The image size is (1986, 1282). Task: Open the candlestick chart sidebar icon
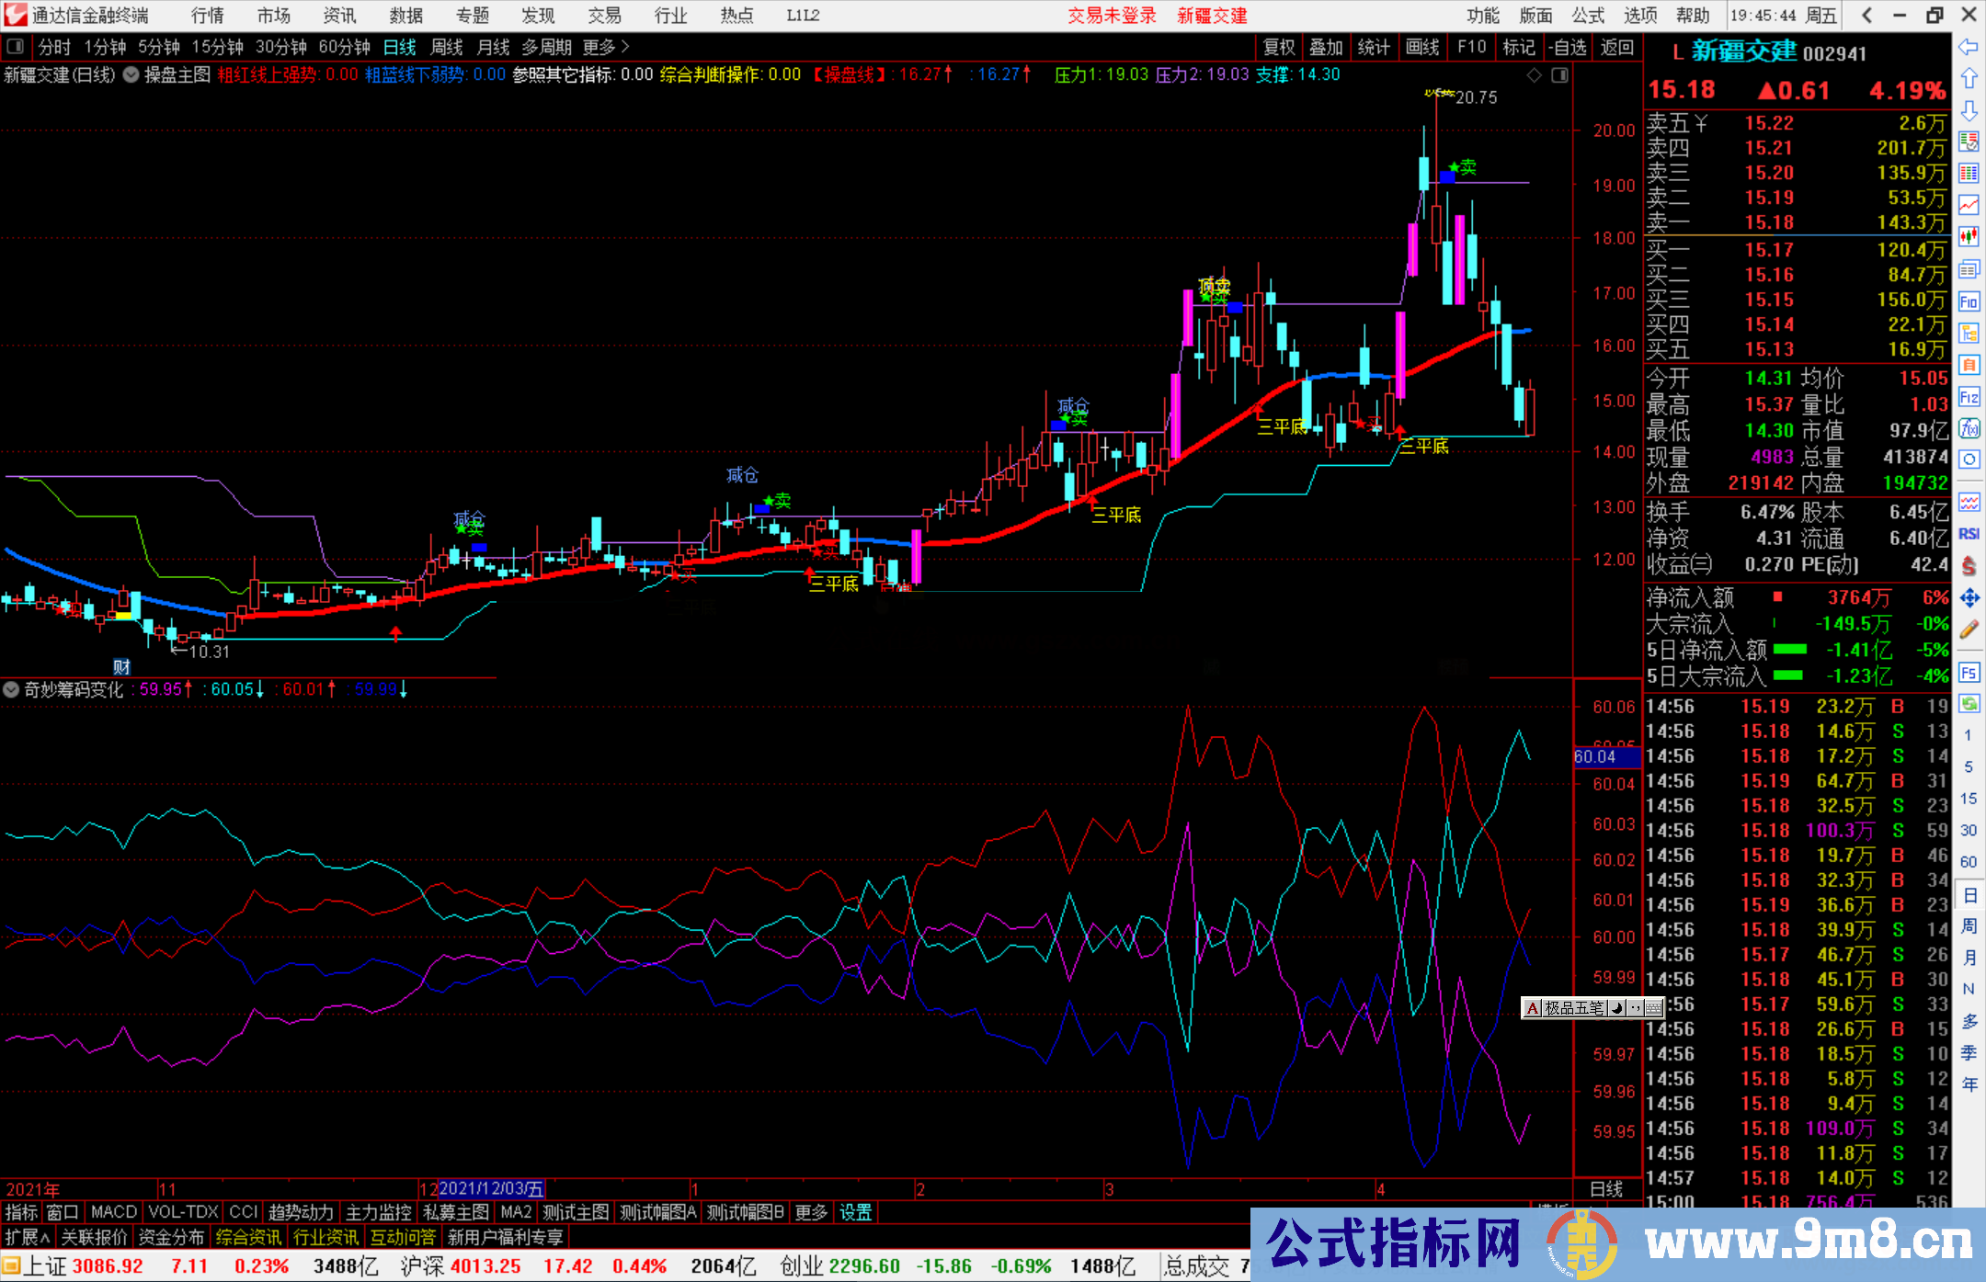(x=1969, y=237)
